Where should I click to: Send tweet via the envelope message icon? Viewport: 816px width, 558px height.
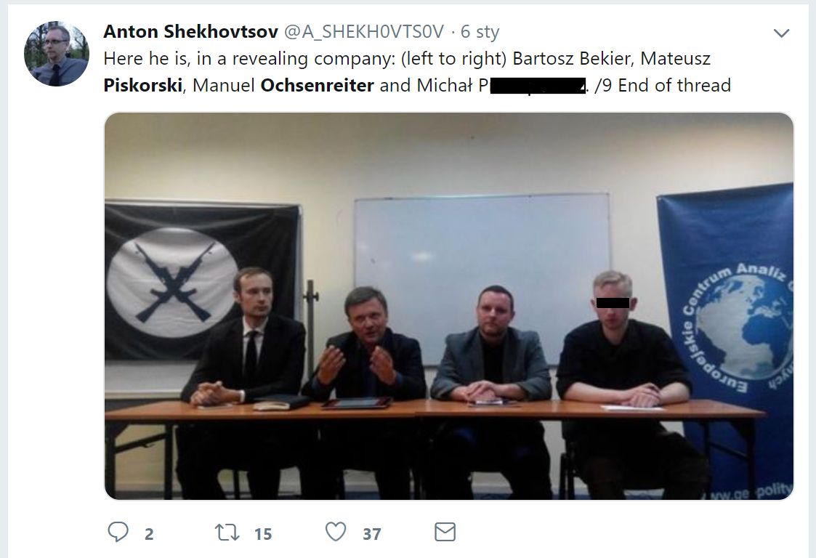click(x=445, y=532)
